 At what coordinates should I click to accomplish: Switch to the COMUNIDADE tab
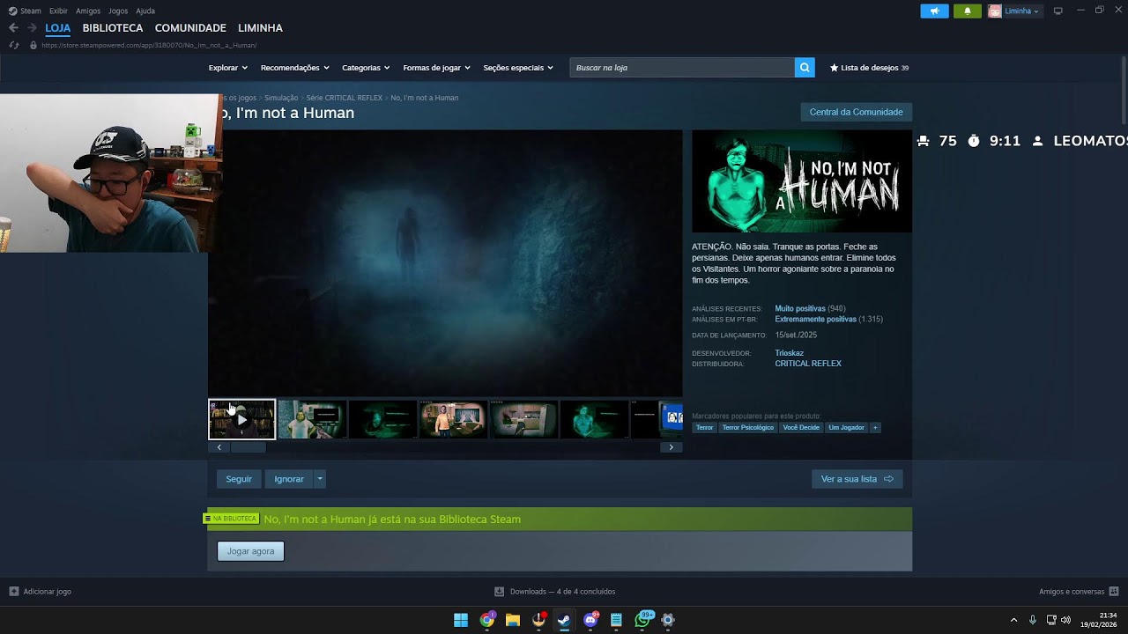point(190,28)
